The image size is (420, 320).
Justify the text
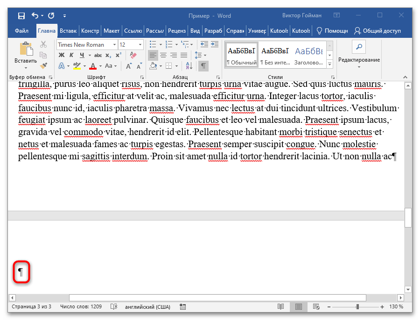click(x=184, y=55)
